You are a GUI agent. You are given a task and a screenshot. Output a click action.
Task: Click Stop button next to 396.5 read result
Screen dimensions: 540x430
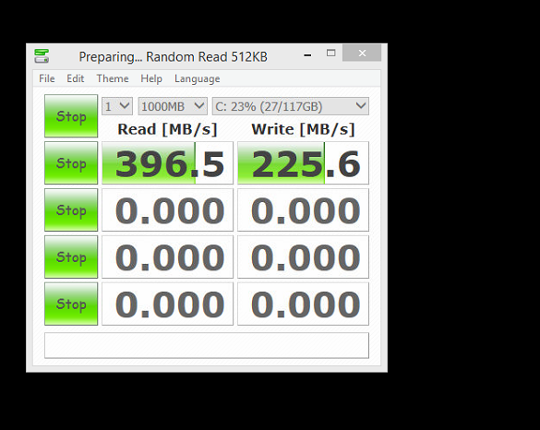pos(71,162)
